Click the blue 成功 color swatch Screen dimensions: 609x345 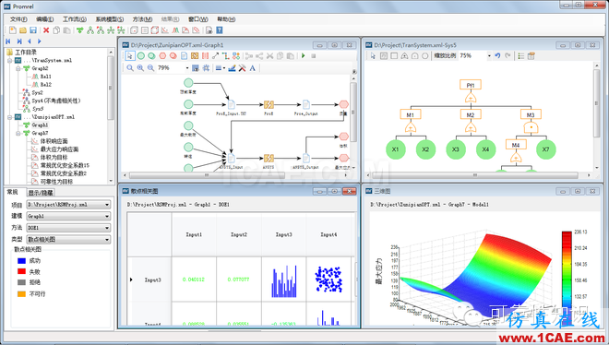(x=22, y=261)
